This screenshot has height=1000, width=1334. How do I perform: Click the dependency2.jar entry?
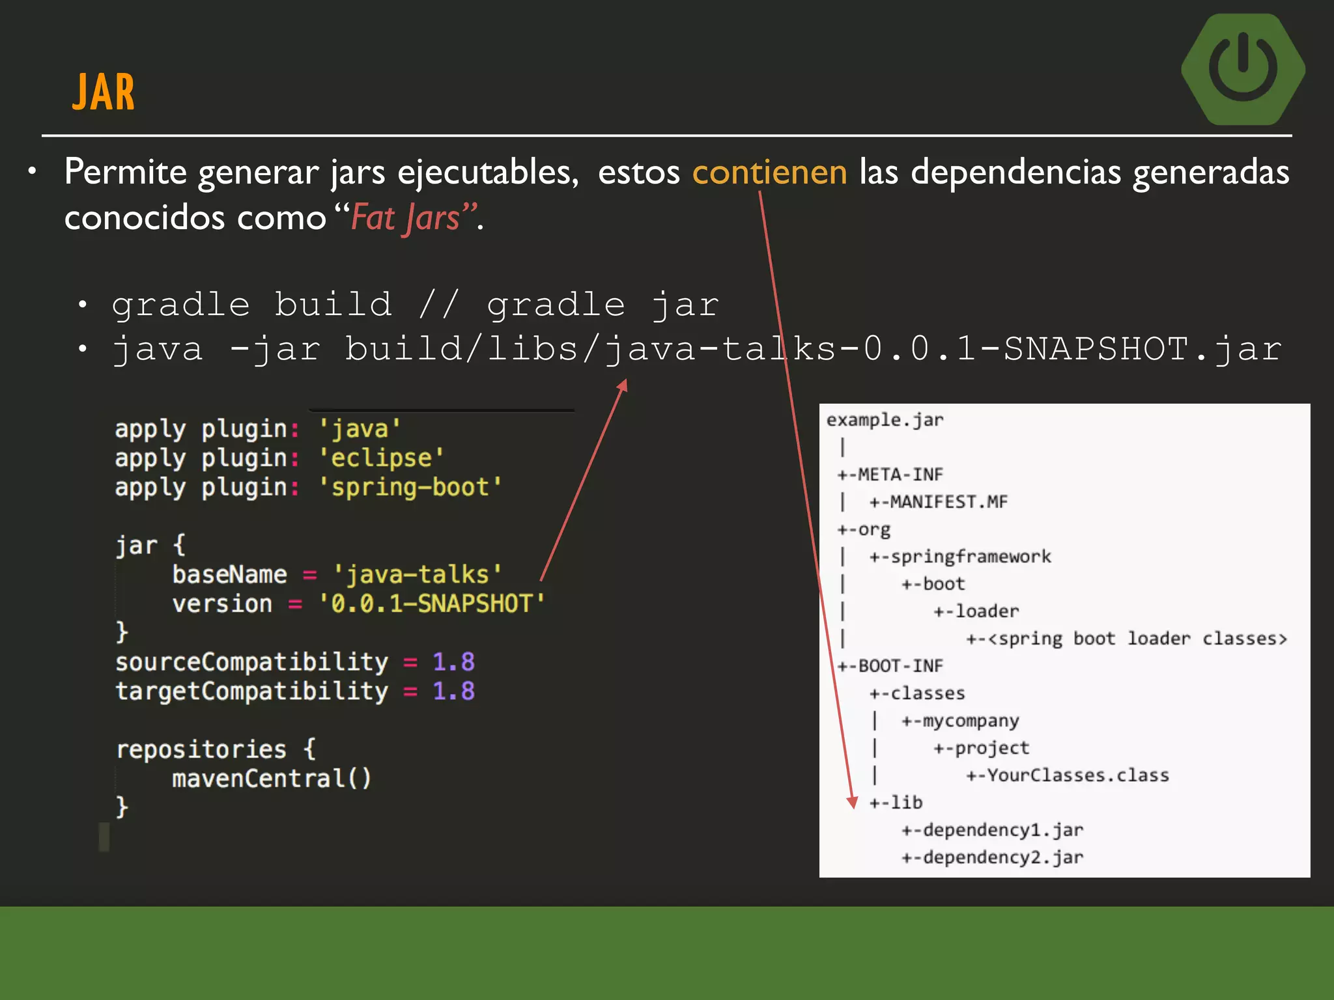point(993,858)
